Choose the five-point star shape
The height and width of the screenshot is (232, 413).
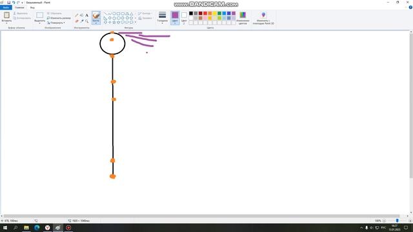point(114,23)
